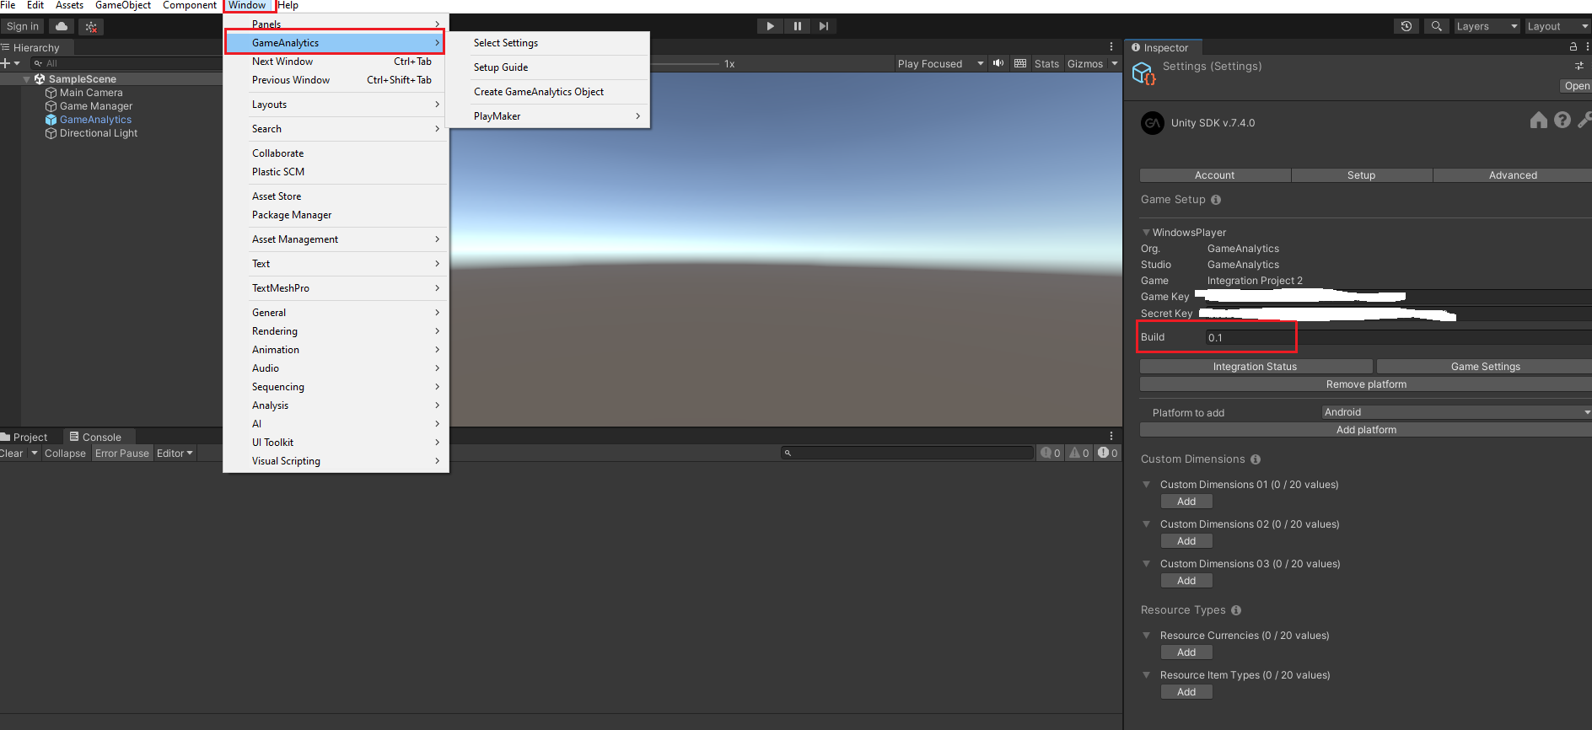This screenshot has width=1592, height=730.
Task: Toggle the Inspector lock icon
Action: click(x=1573, y=47)
